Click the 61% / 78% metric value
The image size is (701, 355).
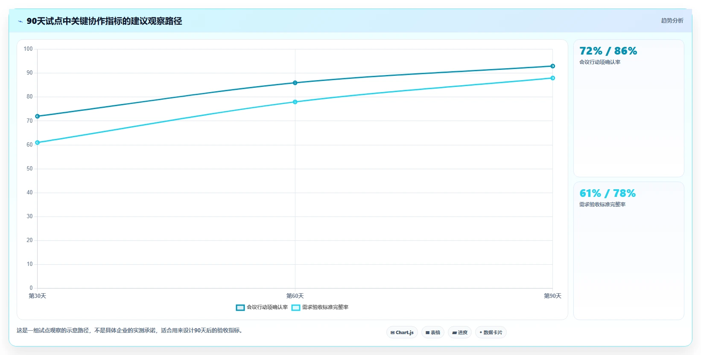608,193
